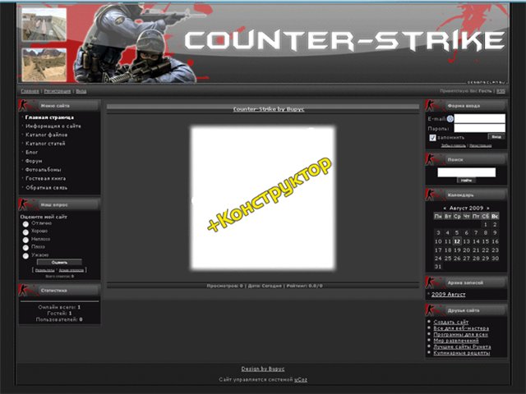Select the Хорошо poll option
This screenshot has width=526, height=394.
(x=25, y=231)
